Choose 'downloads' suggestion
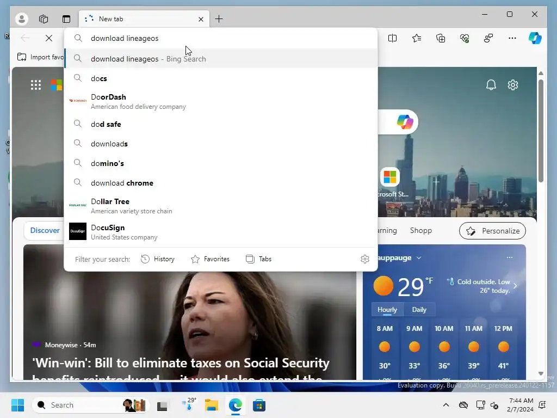 coord(221,144)
